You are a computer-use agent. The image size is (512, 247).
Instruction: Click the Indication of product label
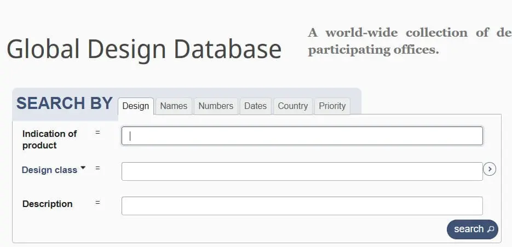49,139
